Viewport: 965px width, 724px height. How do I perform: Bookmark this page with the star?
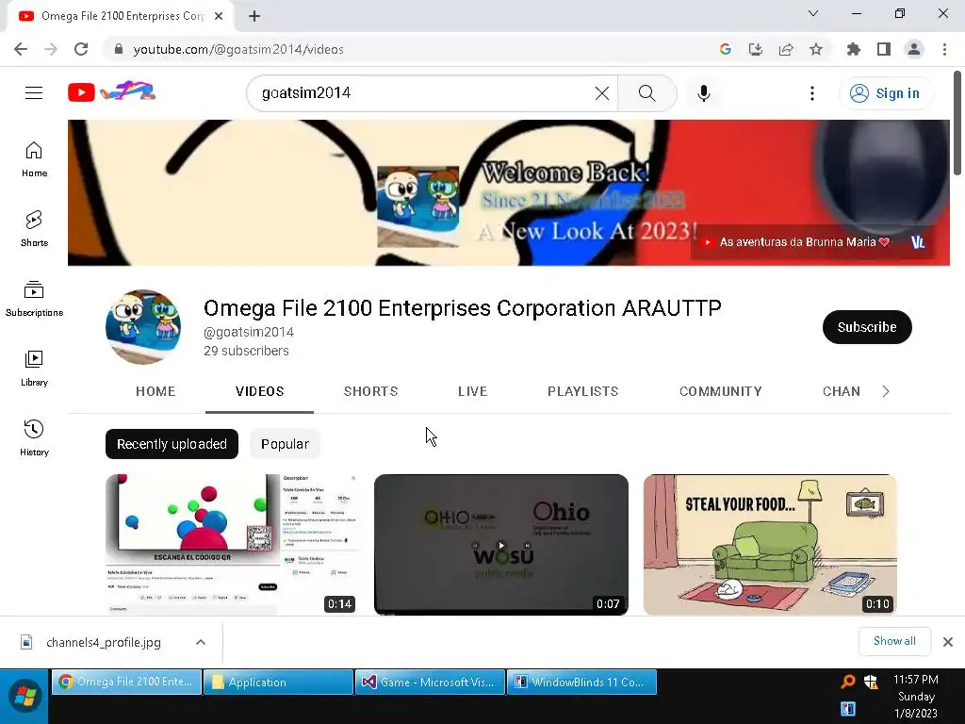click(x=815, y=49)
